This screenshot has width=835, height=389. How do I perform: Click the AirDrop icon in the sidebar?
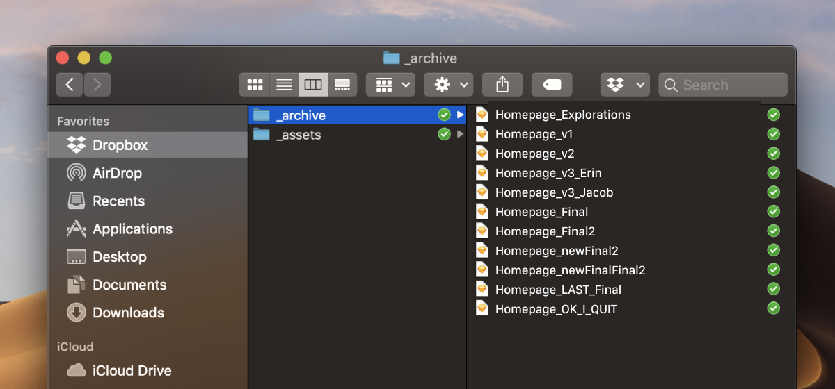76,173
